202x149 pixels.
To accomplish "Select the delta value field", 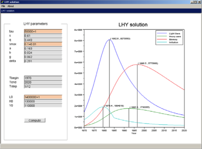I will tap(43, 61).
